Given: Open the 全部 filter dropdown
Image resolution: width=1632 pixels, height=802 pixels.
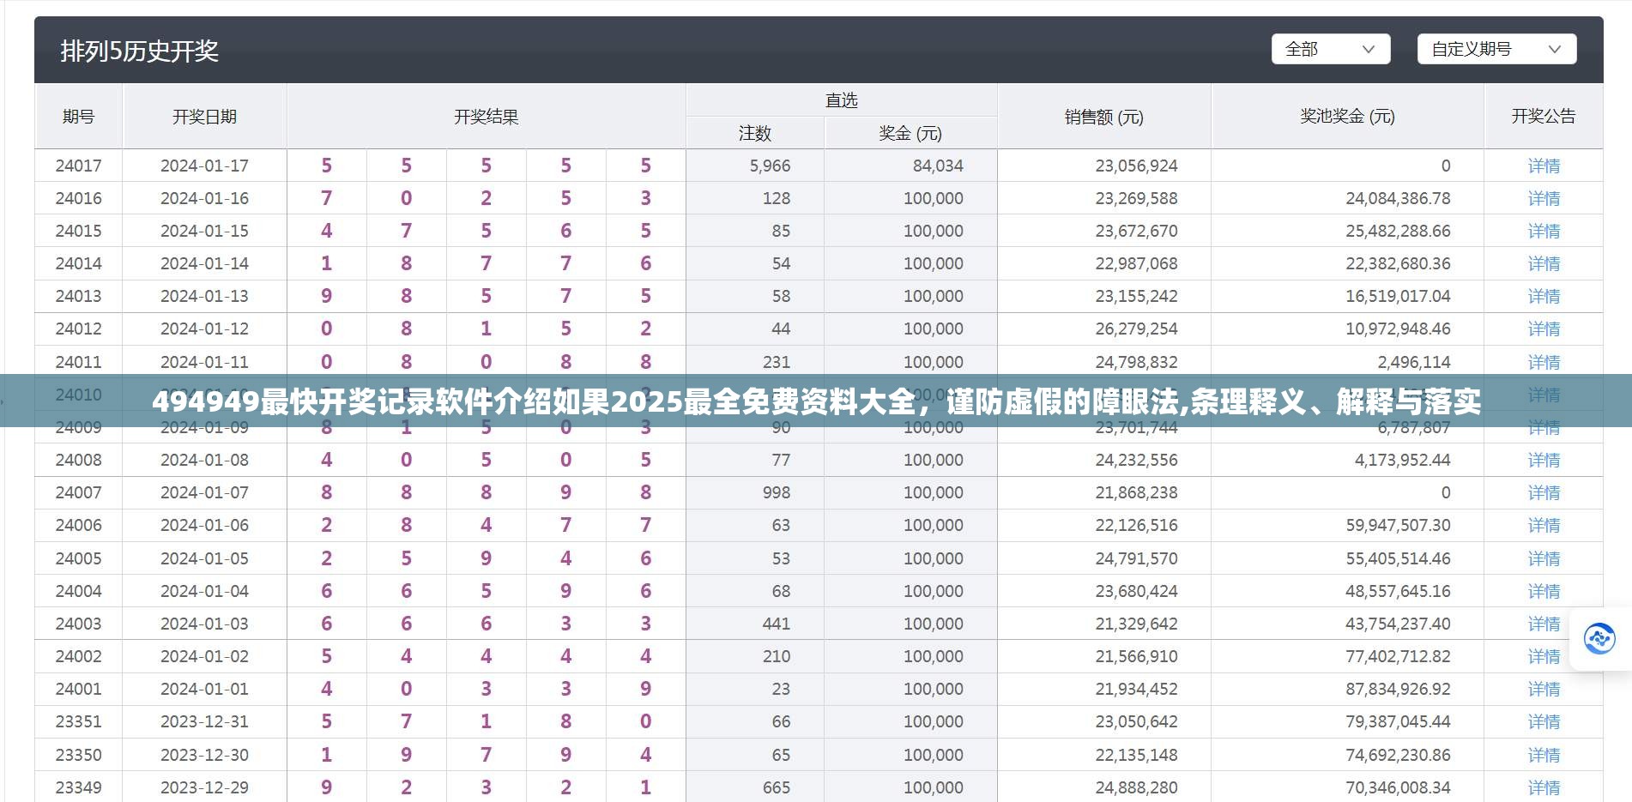Looking at the screenshot, I should click(1330, 49).
